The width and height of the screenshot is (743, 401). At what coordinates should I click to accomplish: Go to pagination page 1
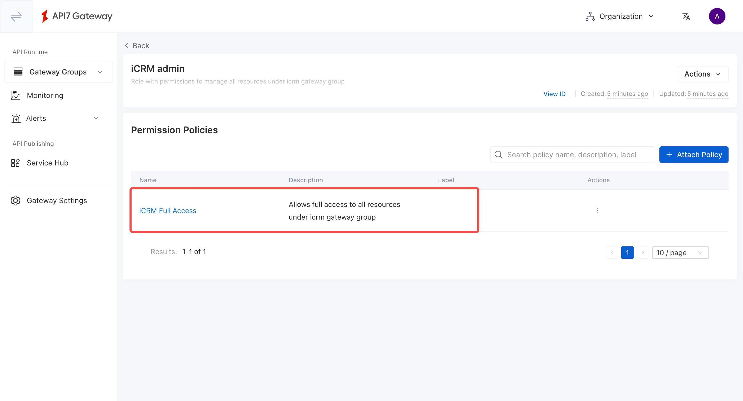click(627, 253)
